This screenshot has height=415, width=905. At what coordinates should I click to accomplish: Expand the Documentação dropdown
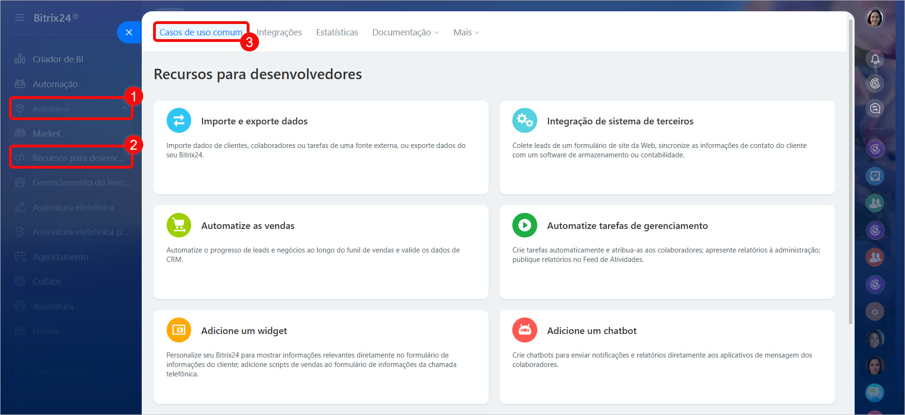[x=405, y=32]
